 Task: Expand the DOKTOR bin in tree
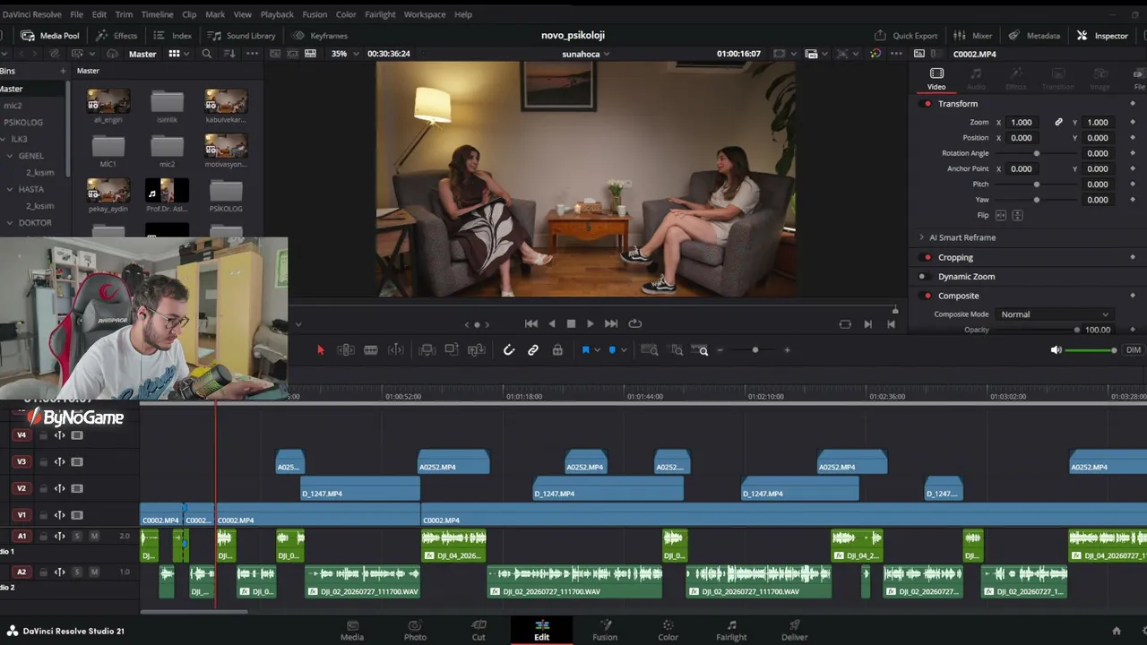(10, 222)
